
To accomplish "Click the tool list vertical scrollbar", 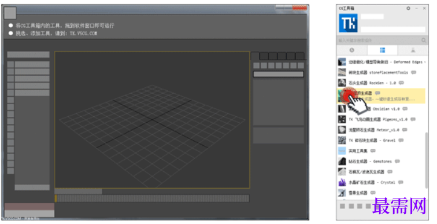I will click(426, 160).
